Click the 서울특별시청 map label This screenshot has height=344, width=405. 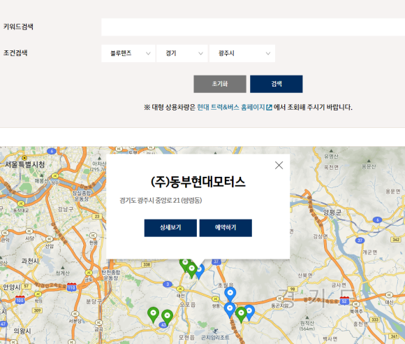click(25, 164)
